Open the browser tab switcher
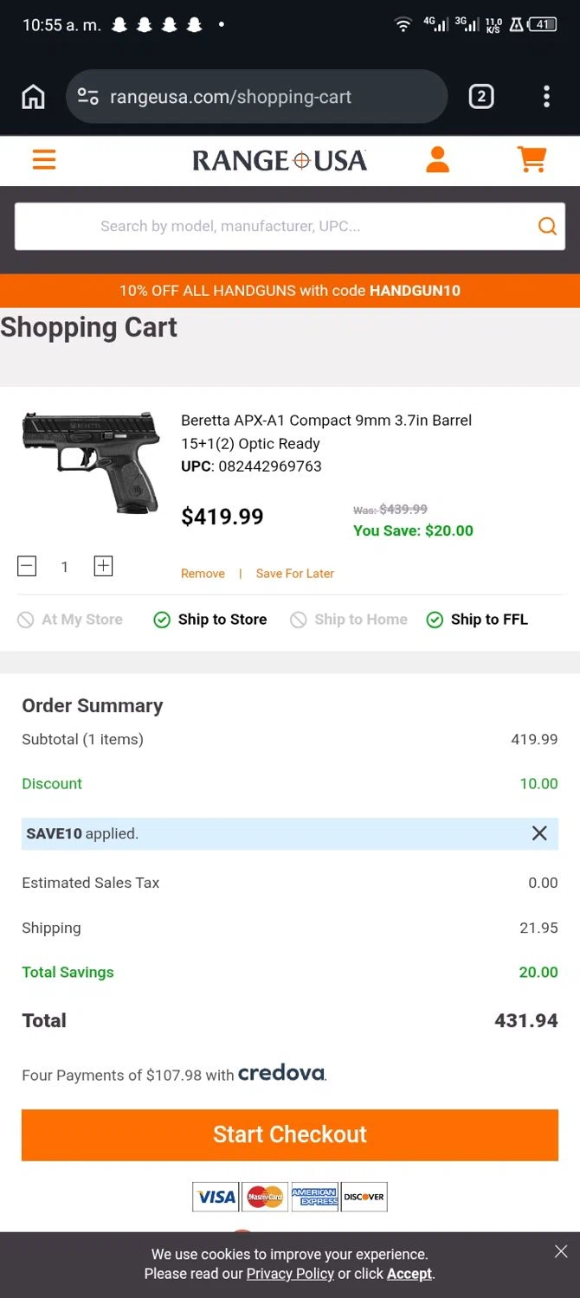This screenshot has height=1298, width=580. [481, 97]
